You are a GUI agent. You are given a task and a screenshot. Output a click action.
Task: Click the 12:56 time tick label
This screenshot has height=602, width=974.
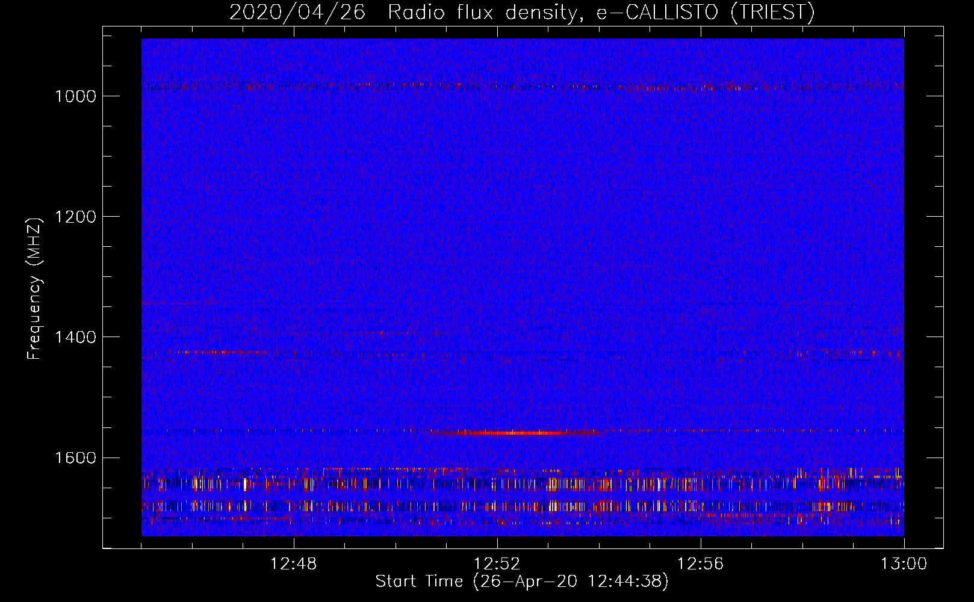coord(700,564)
